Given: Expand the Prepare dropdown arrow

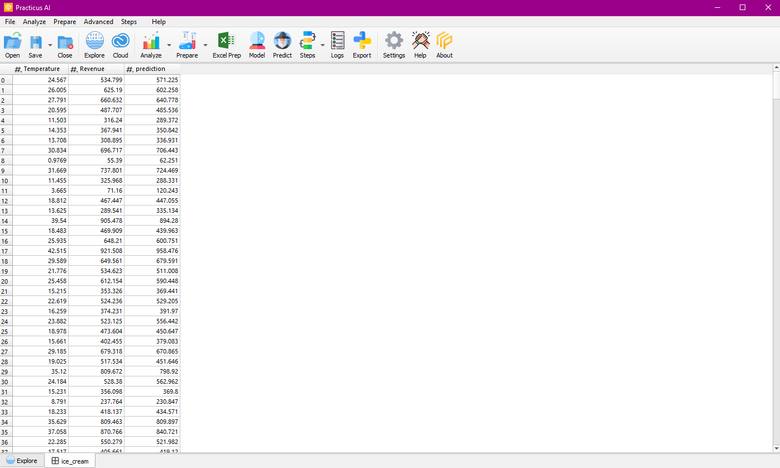Looking at the screenshot, I should tap(205, 45).
